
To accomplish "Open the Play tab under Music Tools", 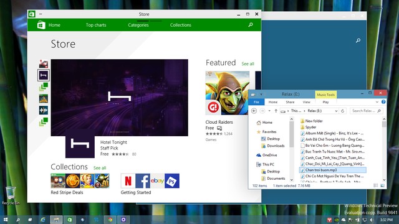I will point(325,102).
